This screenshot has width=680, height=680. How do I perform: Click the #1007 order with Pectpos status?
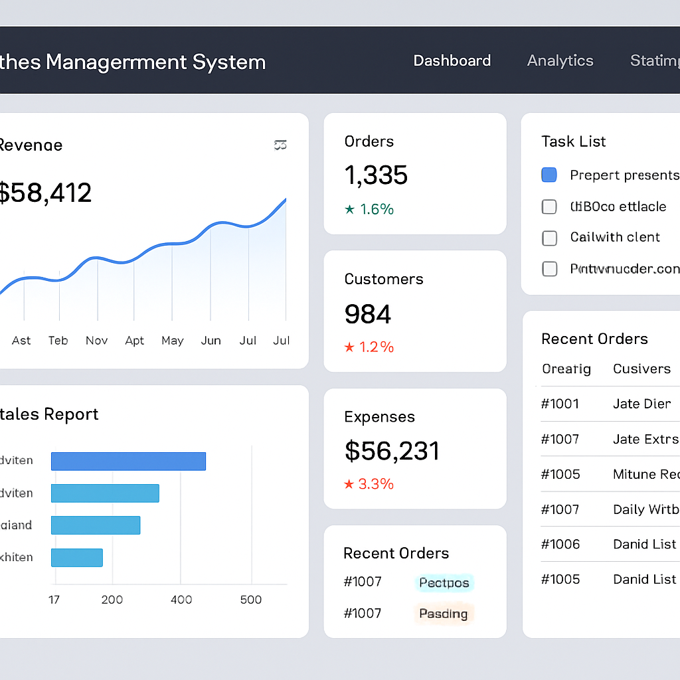[x=363, y=582]
